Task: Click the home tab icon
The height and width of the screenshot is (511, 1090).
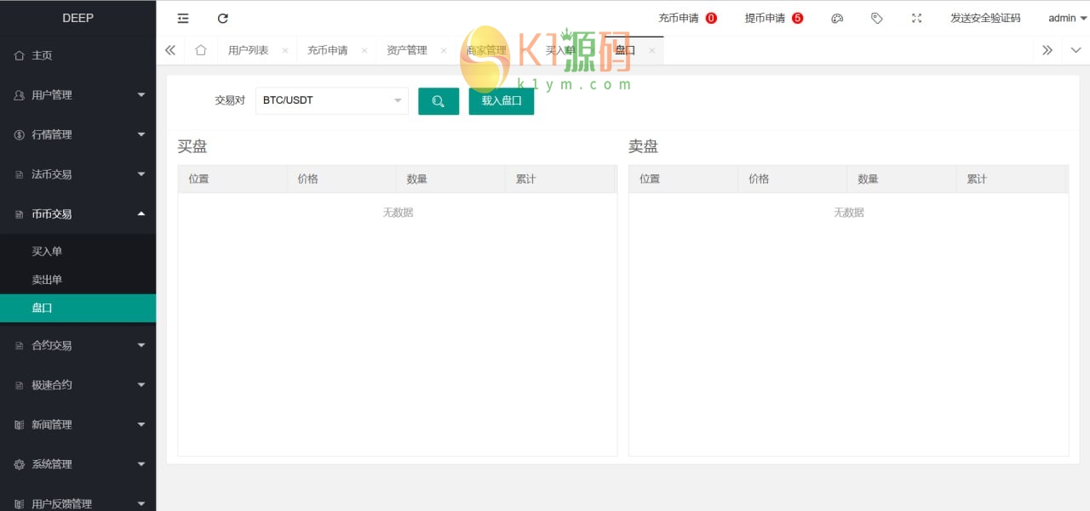Action: (x=201, y=50)
